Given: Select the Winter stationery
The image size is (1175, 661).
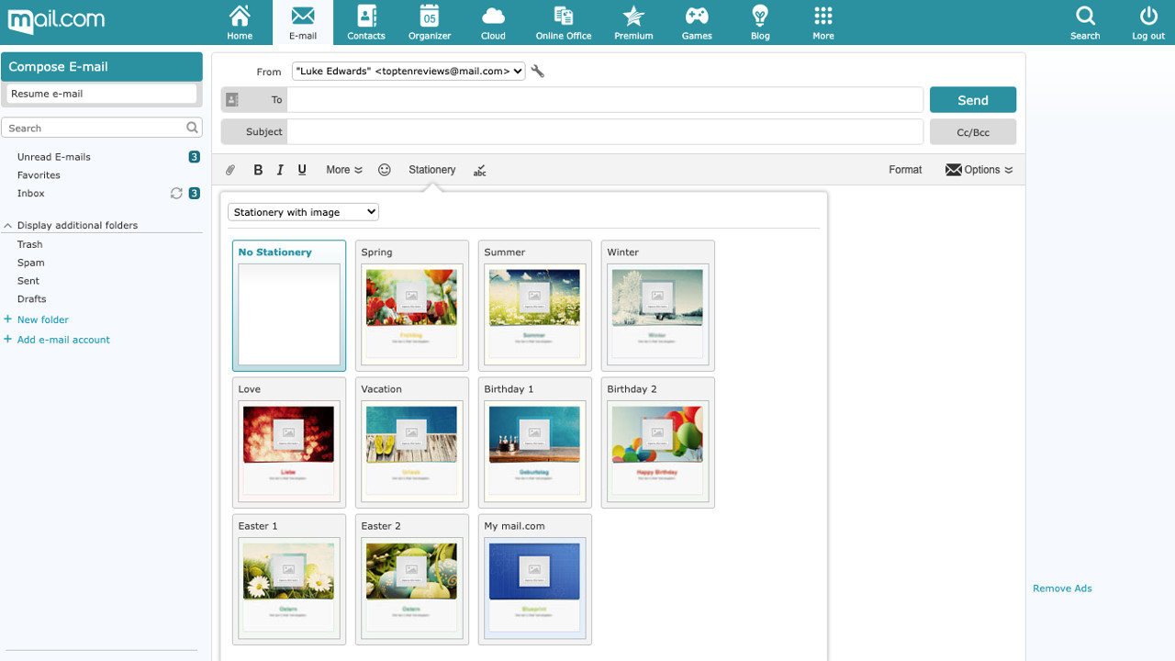Looking at the screenshot, I should [x=658, y=306].
